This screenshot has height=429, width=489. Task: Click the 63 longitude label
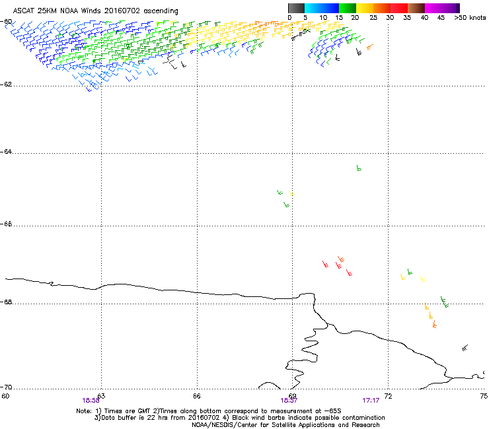click(x=101, y=396)
